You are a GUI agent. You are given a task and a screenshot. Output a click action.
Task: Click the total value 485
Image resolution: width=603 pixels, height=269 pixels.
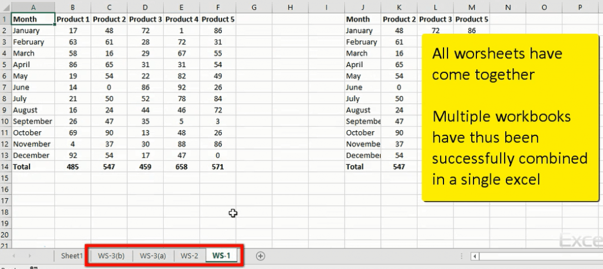tap(72, 167)
